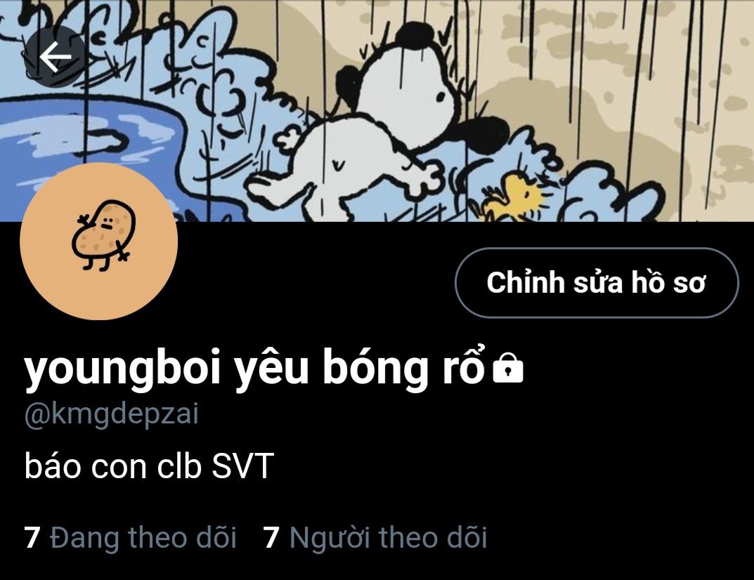Screen dimensions: 754x580
Task: Open the Đang theo dõi following list
Action: coord(130,537)
